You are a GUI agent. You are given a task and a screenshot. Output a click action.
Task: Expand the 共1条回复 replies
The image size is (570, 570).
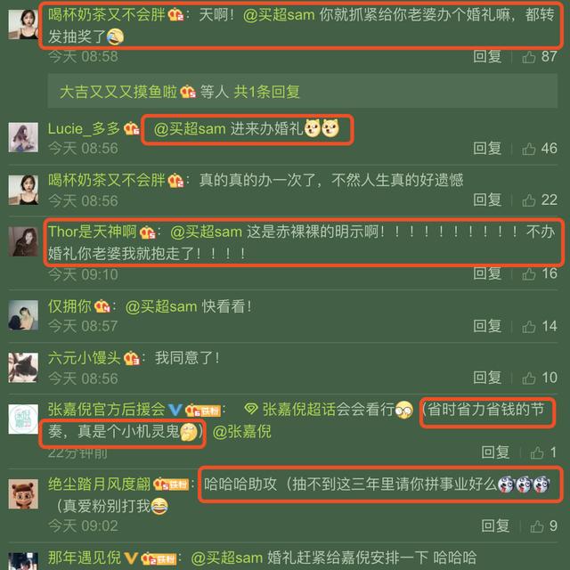[266, 92]
